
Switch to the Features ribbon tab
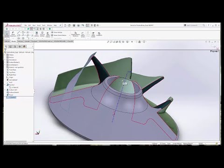click(7, 42)
